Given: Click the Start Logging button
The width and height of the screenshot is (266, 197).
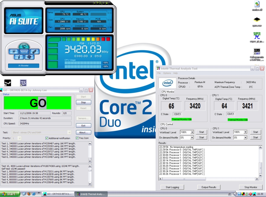Looking at the screenshot, I should 172,187.
